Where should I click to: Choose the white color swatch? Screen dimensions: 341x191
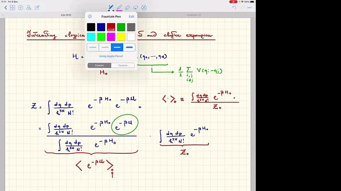pos(131,37)
